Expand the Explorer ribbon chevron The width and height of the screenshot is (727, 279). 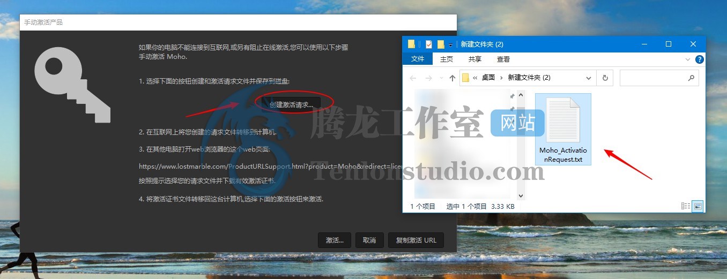pos(688,59)
